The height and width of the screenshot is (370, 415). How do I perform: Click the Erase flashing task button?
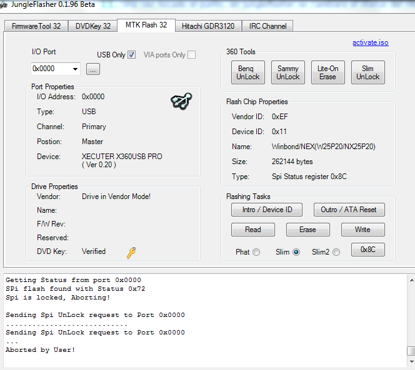[307, 230]
